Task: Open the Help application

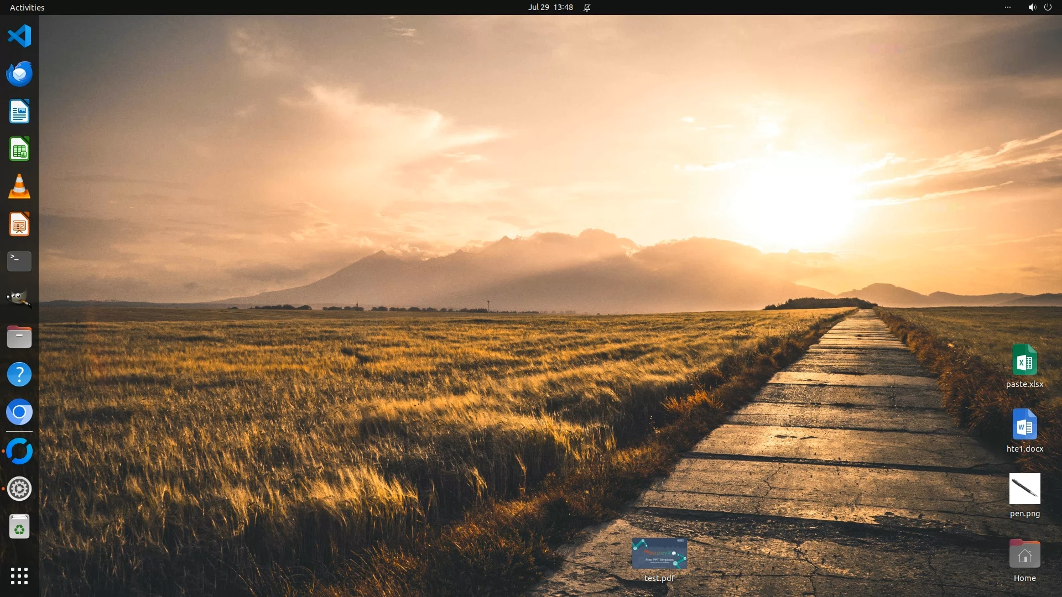Action: point(19,374)
